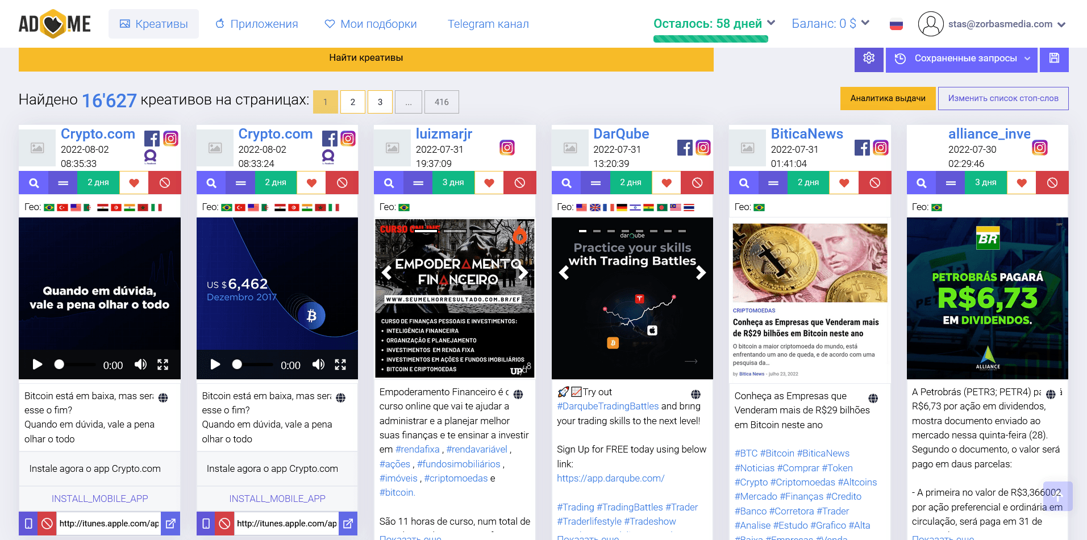Enter fullscreen on the US $6,462 video
The width and height of the screenshot is (1087, 540).
click(340, 365)
